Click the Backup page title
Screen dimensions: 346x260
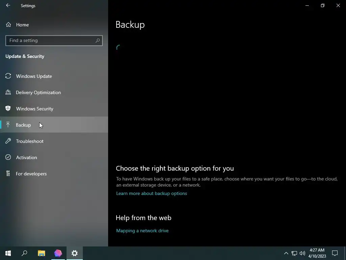(x=130, y=25)
